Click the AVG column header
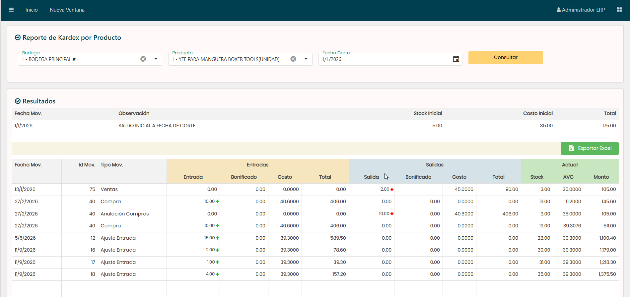630x297 pixels. [x=568, y=177]
